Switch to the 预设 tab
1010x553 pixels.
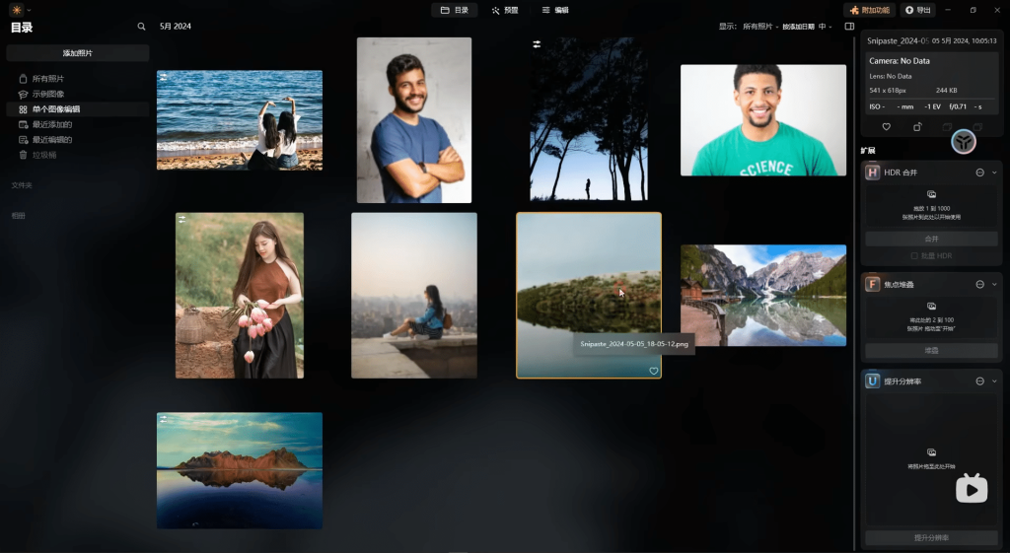point(504,10)
